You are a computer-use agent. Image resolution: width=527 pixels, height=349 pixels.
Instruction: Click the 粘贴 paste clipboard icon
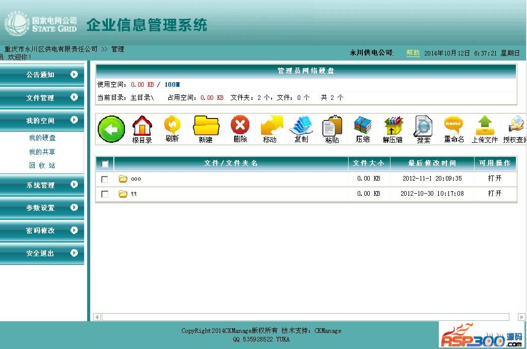332,130
